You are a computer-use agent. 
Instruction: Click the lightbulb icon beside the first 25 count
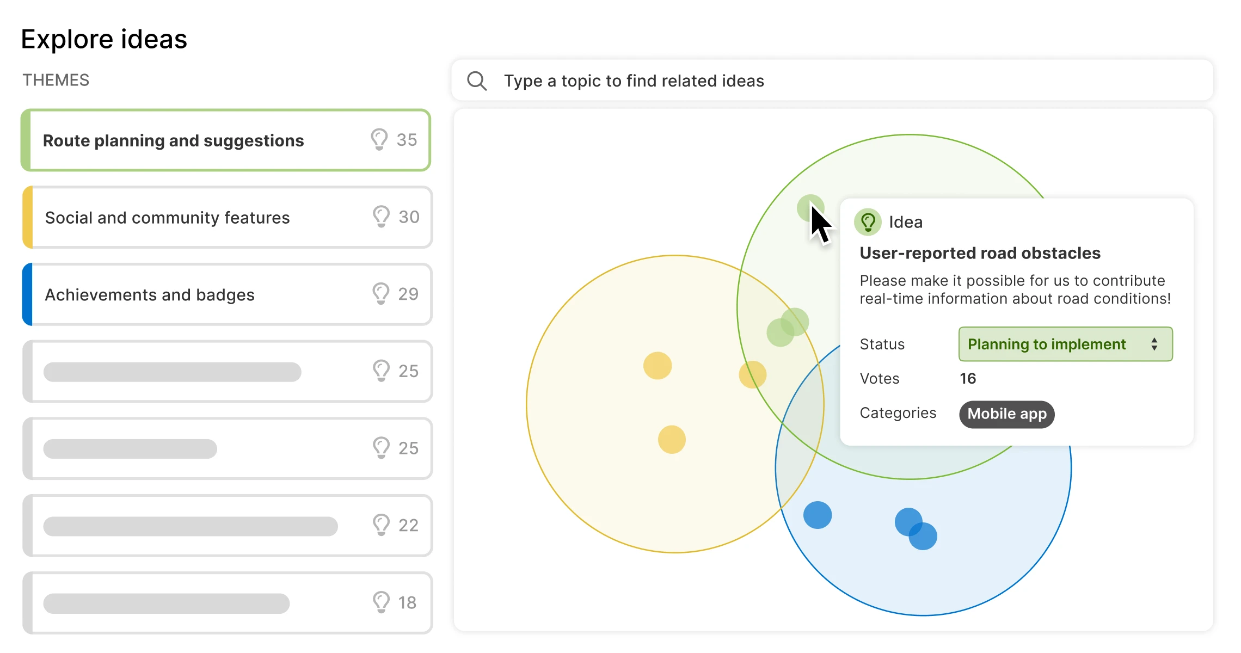coord(380,371)
